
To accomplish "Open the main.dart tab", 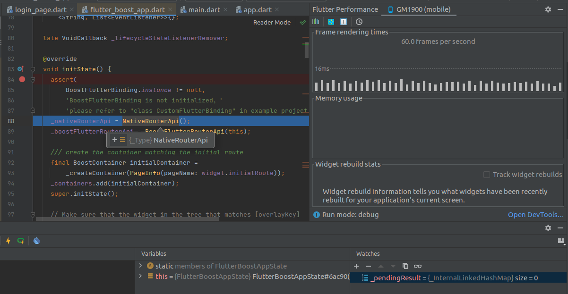I will tap(205, 9).
